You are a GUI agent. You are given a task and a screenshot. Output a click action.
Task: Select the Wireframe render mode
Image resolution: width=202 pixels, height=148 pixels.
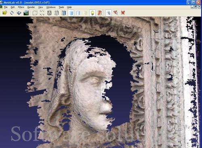[49, 13]
